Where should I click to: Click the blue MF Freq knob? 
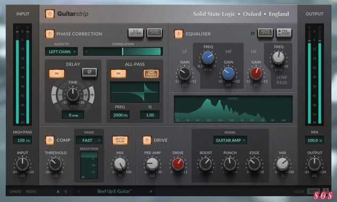pyautogui.click(x=208, y=58)
